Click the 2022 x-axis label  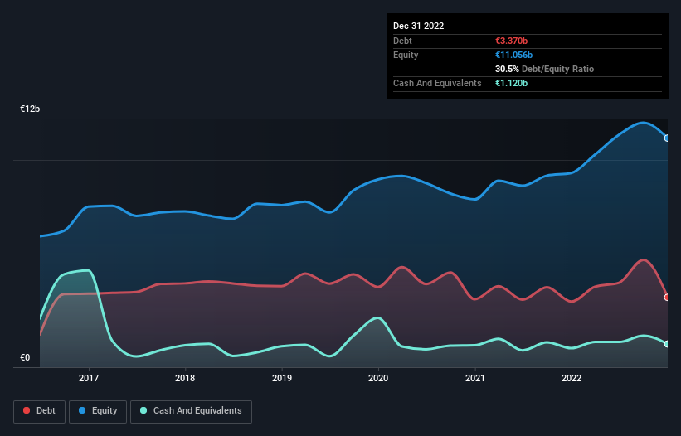point(572,378)
